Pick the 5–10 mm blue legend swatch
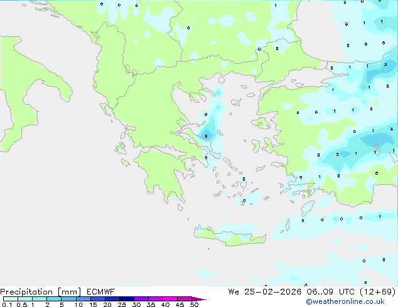Image resolution: width=398 pixels, height=307 pixels. point(68,299)
